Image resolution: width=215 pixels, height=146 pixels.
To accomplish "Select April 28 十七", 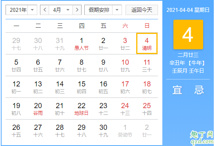I will point(60,131).
